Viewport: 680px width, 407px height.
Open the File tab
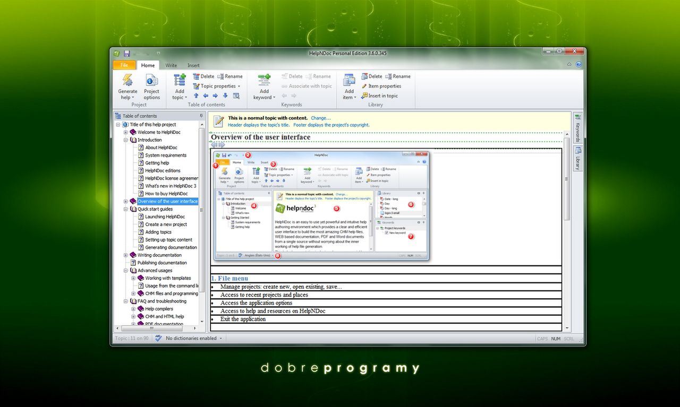(124, 65)
